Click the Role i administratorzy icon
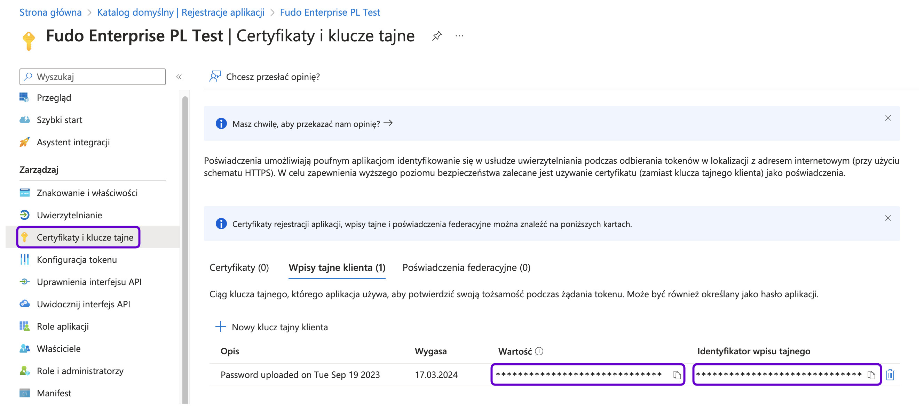The height and width of the screenshot is (412, 924). tap(24, 371)
